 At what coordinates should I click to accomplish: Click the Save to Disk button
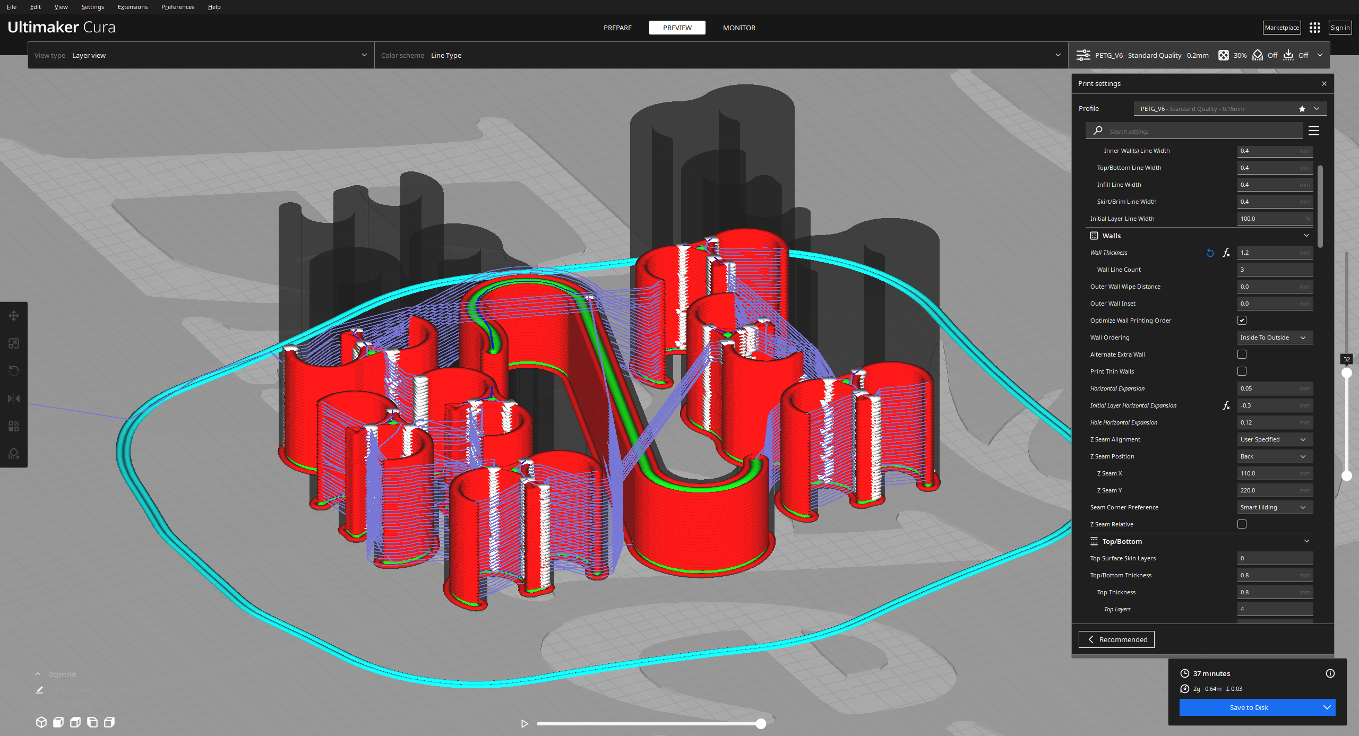pyautogui.click(x=1249, y=707)
